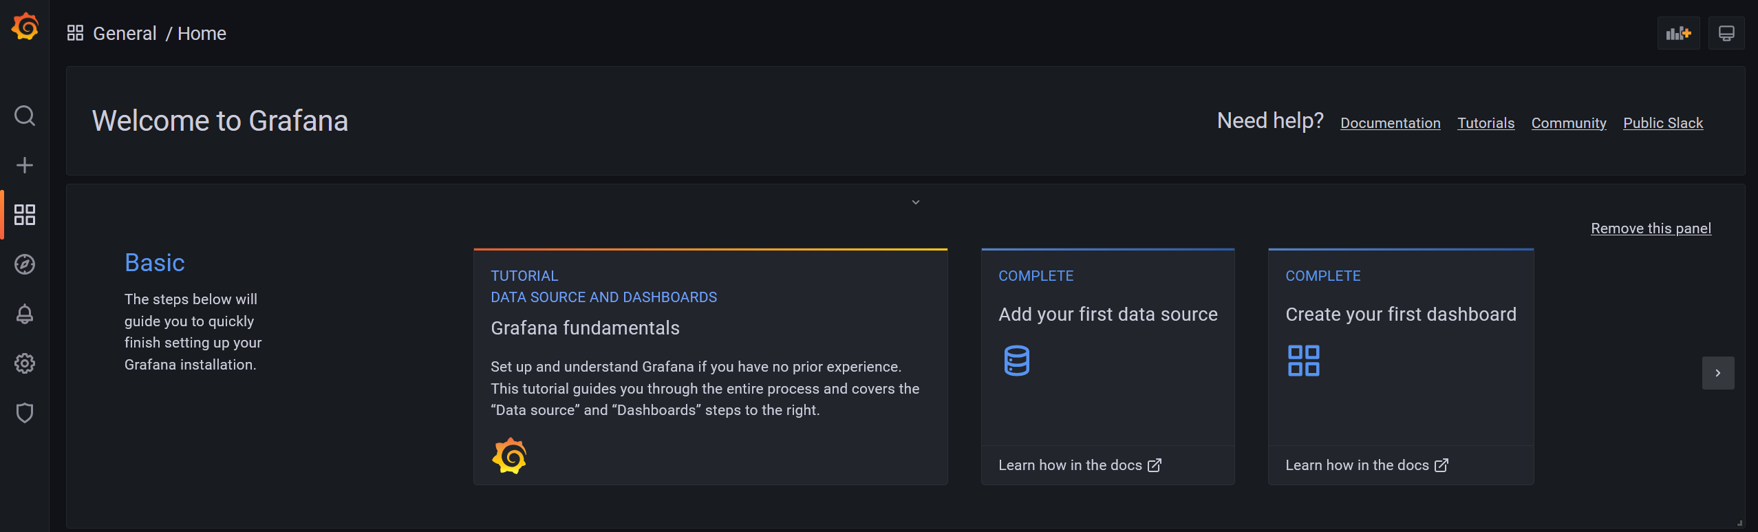
Task: Click the Grafana logo in sidebar
Action: (25, 26)
